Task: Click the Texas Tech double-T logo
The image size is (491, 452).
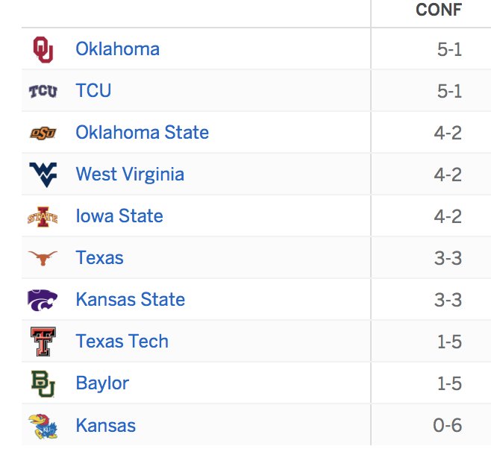Action: [43, 342]
